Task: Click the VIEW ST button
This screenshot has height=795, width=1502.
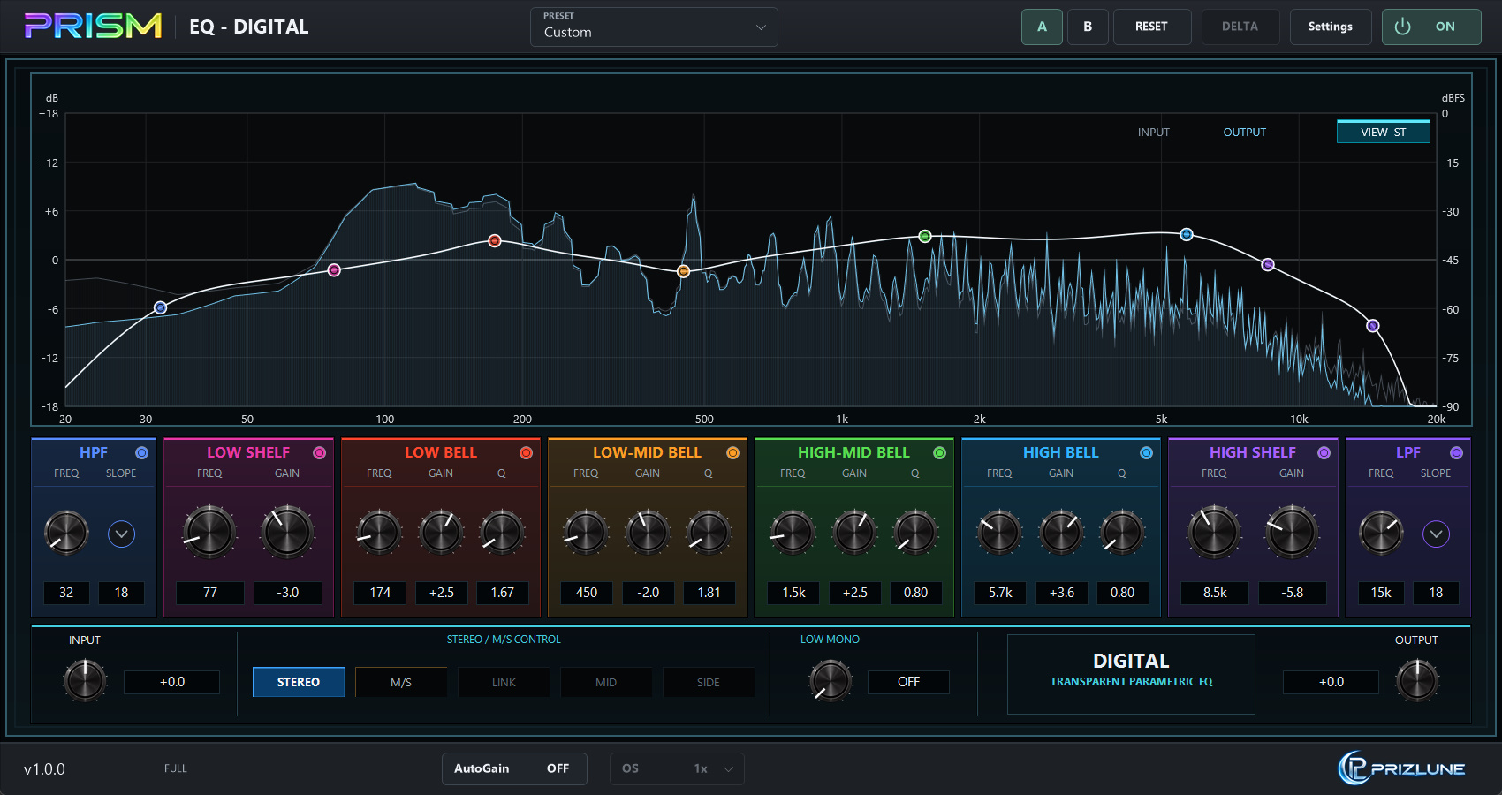Action: click(1383, 132)
